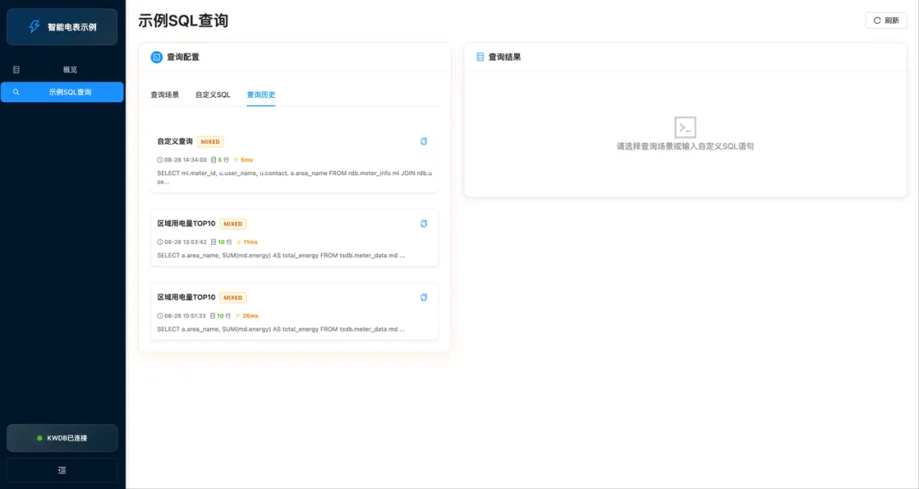
Task: Click the MIXED tag on 自定义查询
Action: (x=210, y=142)
